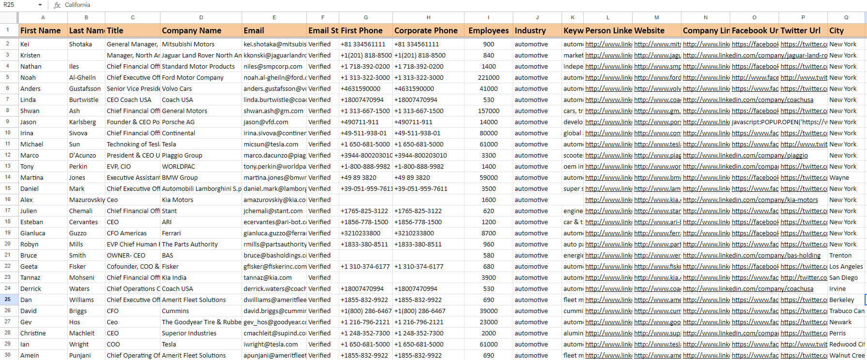Select row 25 header
867x360 pixels.
(8, 300)
